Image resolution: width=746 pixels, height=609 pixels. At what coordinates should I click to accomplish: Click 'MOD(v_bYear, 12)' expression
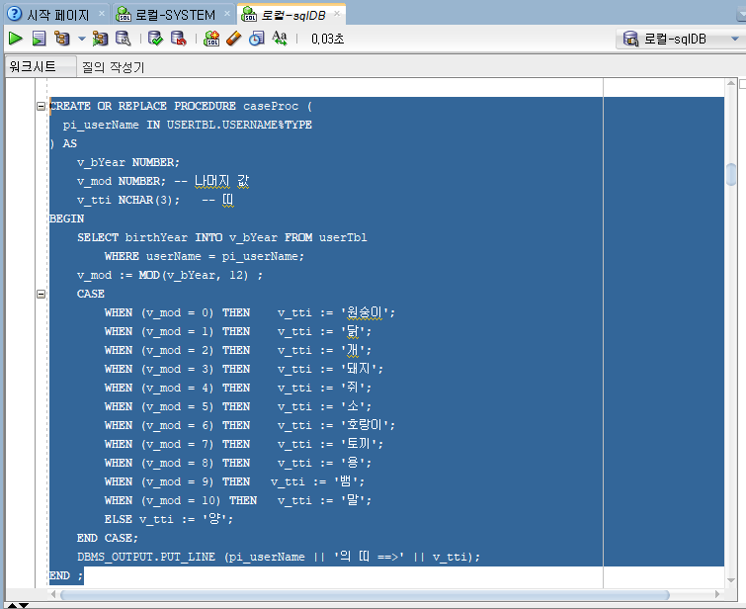[194, 275]
